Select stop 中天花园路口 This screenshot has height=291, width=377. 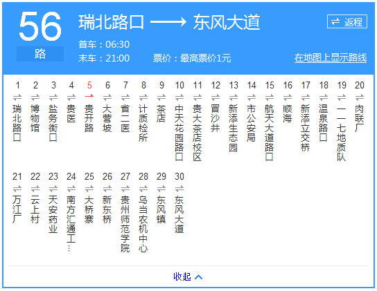[x=179, y=133]
